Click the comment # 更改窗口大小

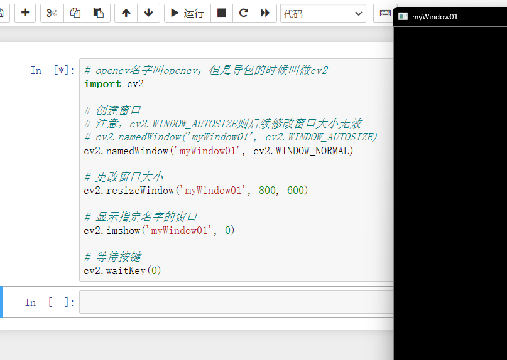pos(124,177)
